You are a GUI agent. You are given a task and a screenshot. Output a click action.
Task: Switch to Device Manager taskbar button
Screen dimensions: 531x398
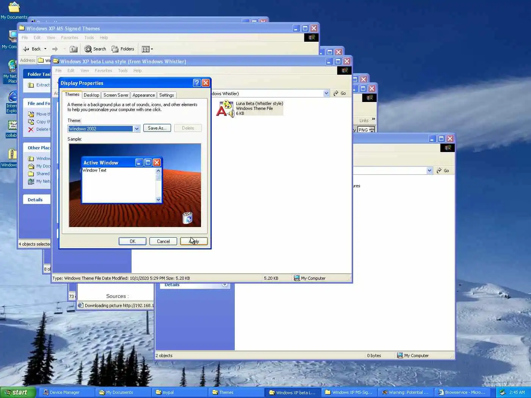(67, 392)
